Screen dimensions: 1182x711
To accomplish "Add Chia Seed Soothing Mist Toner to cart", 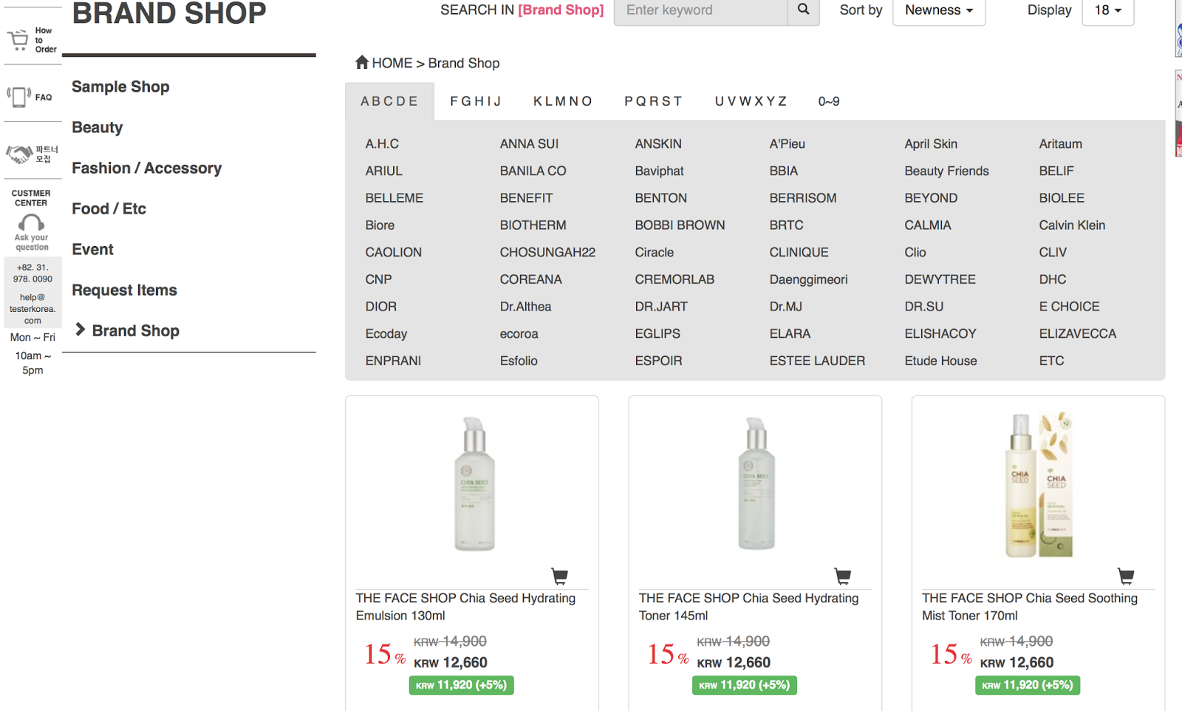I will (x=1125, y=576).
